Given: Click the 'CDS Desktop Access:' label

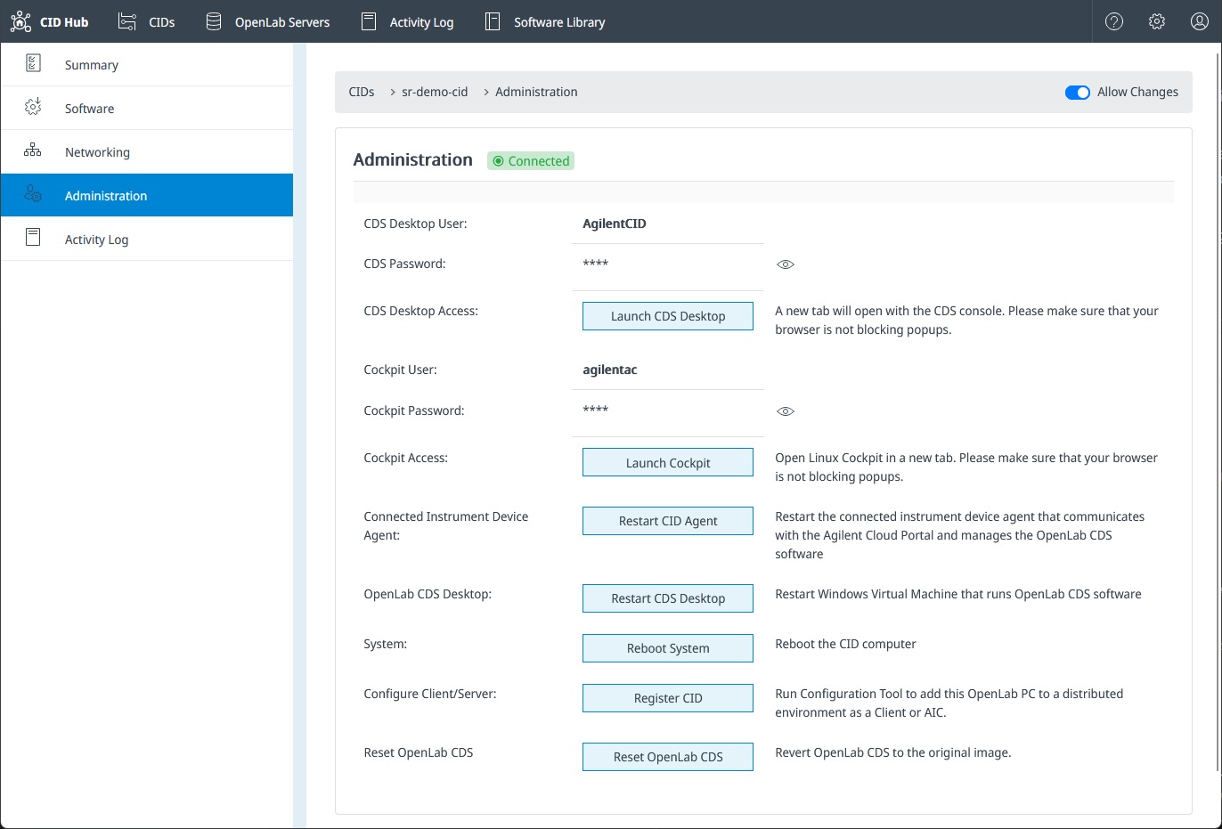Looking at the screenshot, I should (x=421, y=311).
